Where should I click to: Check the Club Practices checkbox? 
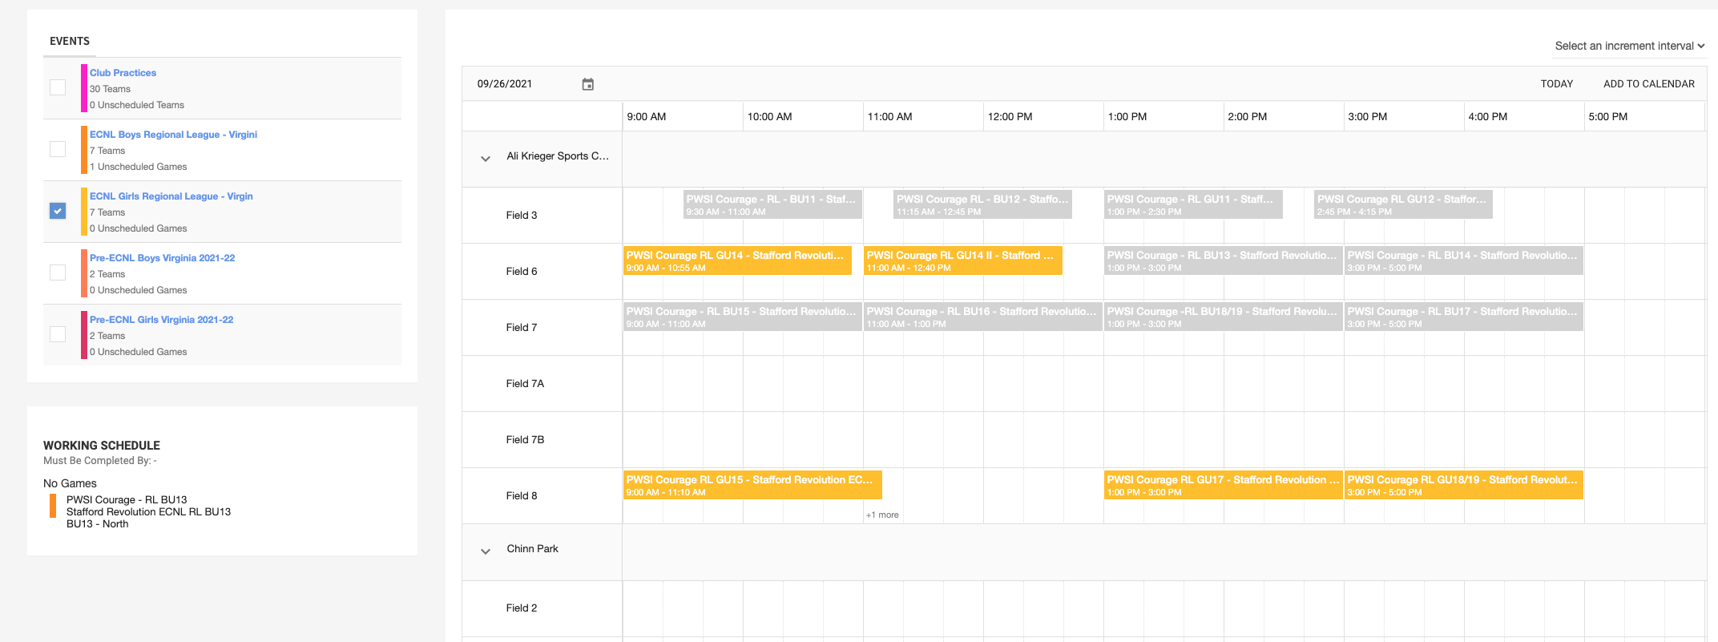58,87
